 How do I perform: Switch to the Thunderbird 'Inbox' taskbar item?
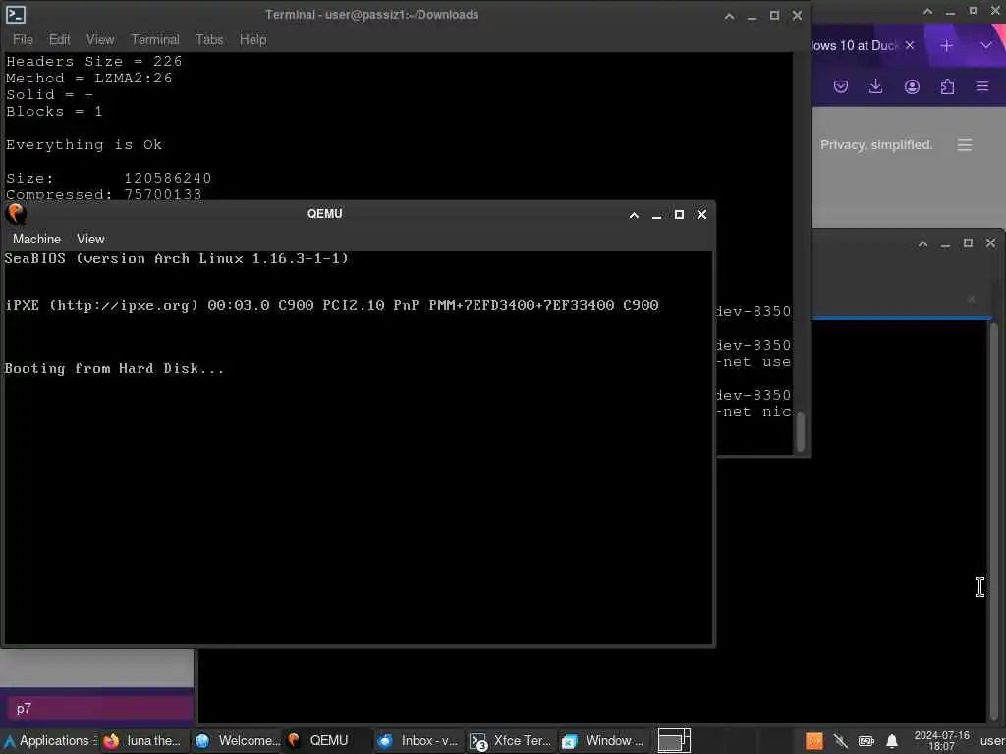click(x=419, y=741)
